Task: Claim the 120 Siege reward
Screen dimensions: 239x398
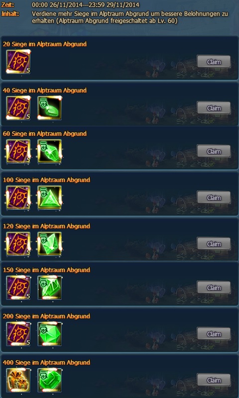Action: tap(214, 244)
